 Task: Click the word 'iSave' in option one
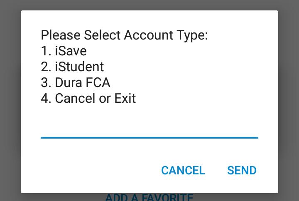pyautogui.click(x=71, y=51)
